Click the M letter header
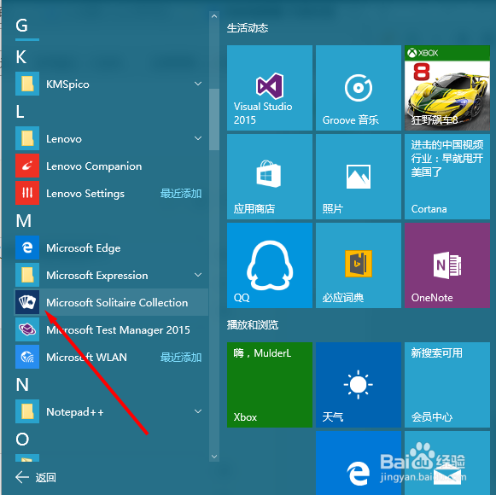The width and height of the screenshot is (496, 495). [24, 221]
